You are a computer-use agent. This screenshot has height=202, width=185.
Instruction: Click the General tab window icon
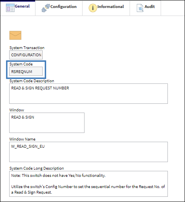(10, 8)
